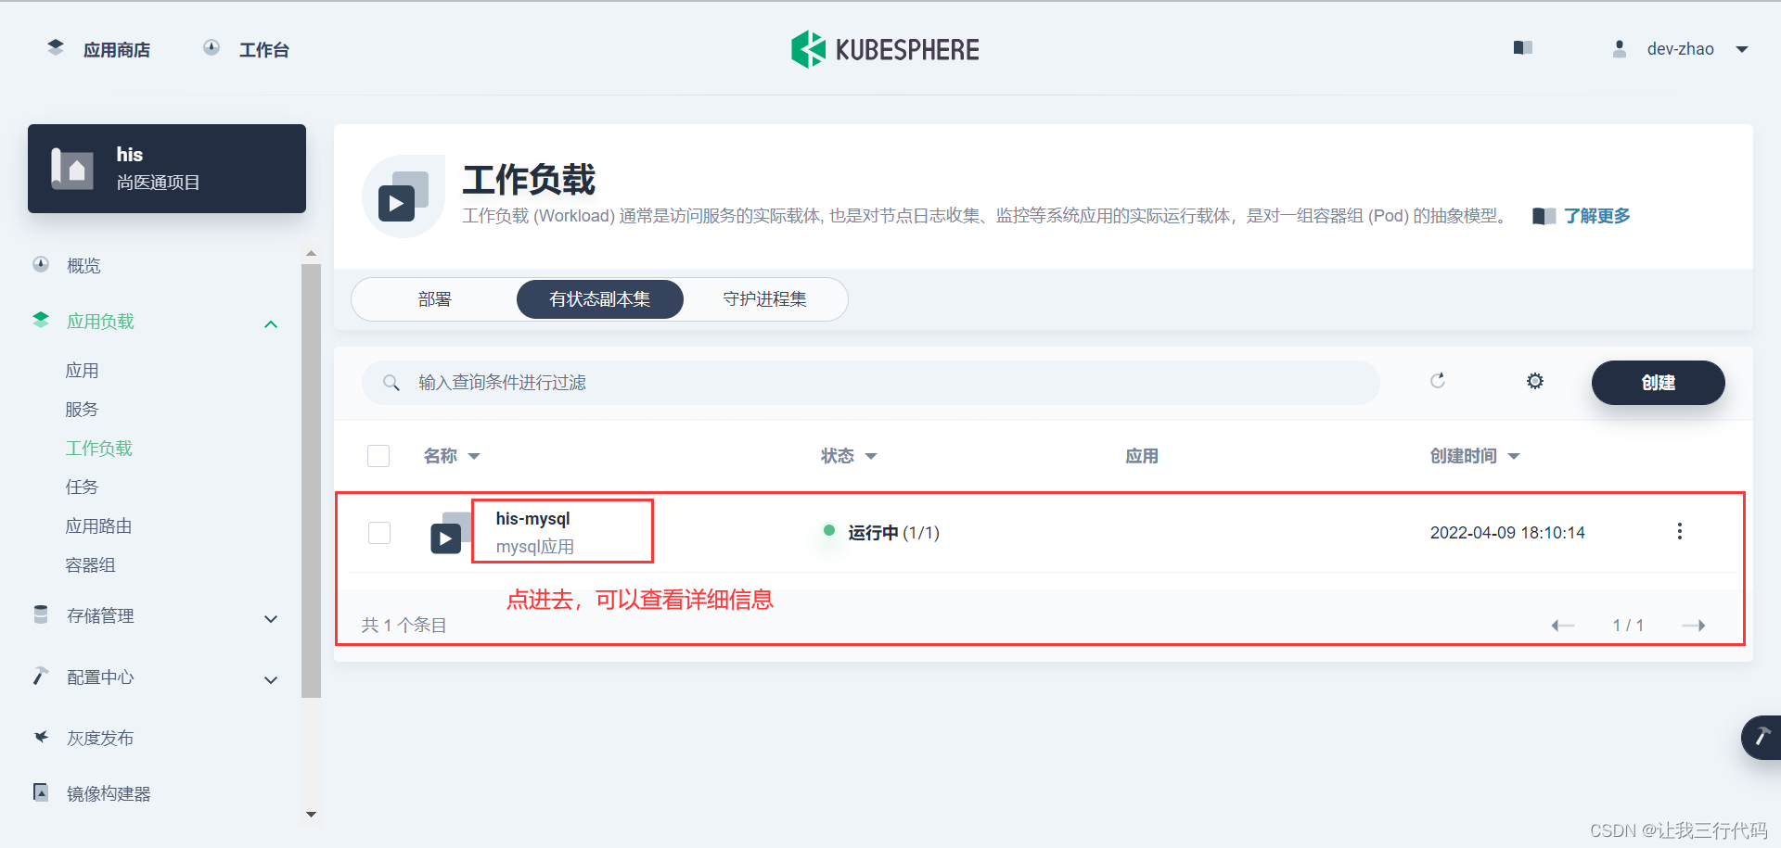This screenshot has height=848, width=1781.
Task: Expand the 配置中心 section chevron
Action: (x=271, y=680)
